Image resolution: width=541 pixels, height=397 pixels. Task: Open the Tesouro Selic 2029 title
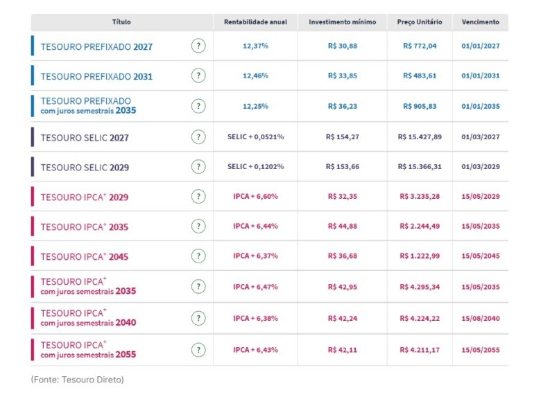[85, 168]
